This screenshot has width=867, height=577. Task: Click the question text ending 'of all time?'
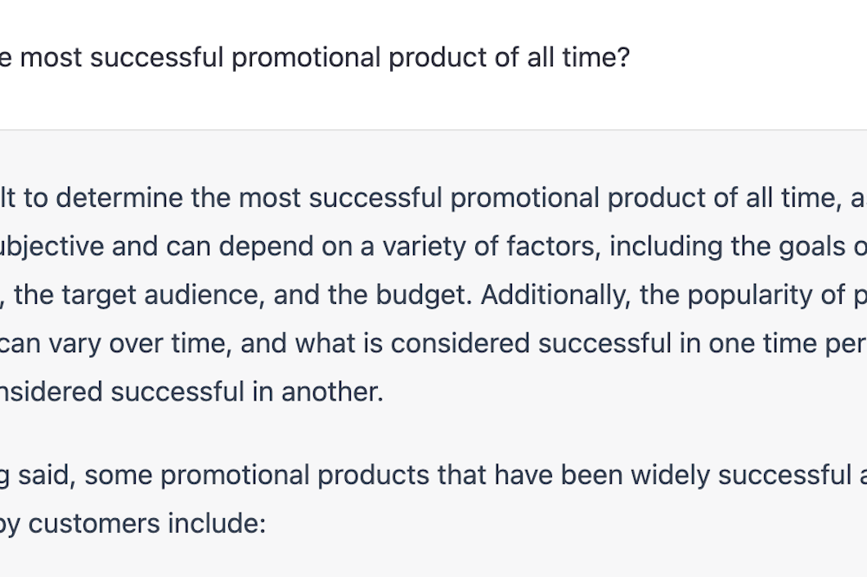pos(315,57)
